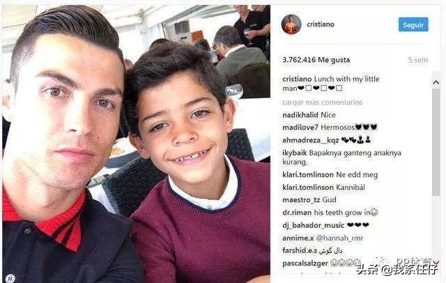The image size is (446, 283).
Task: Open the farshid.e.s commenter profile
Action: coord(300,250)
